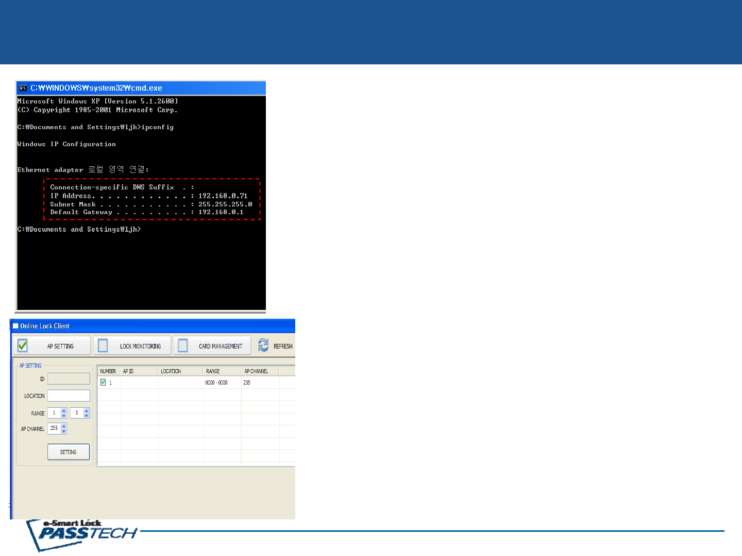Viewport: 742px width, 556px height.
Task: Decrease the AP CHANNEL value
Action: click(x=64, y=431)
